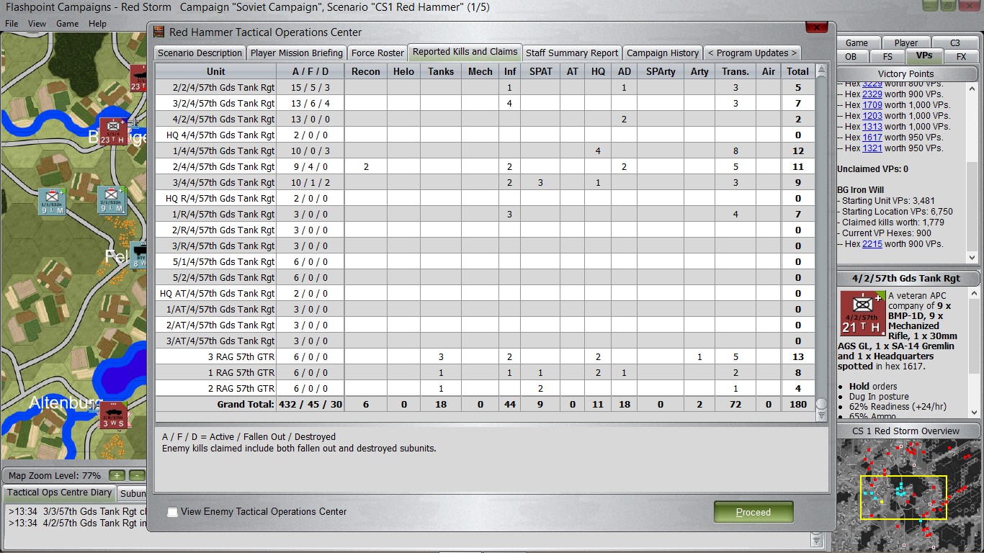
Task: Open the Help menu
Action: pos(97,24)
